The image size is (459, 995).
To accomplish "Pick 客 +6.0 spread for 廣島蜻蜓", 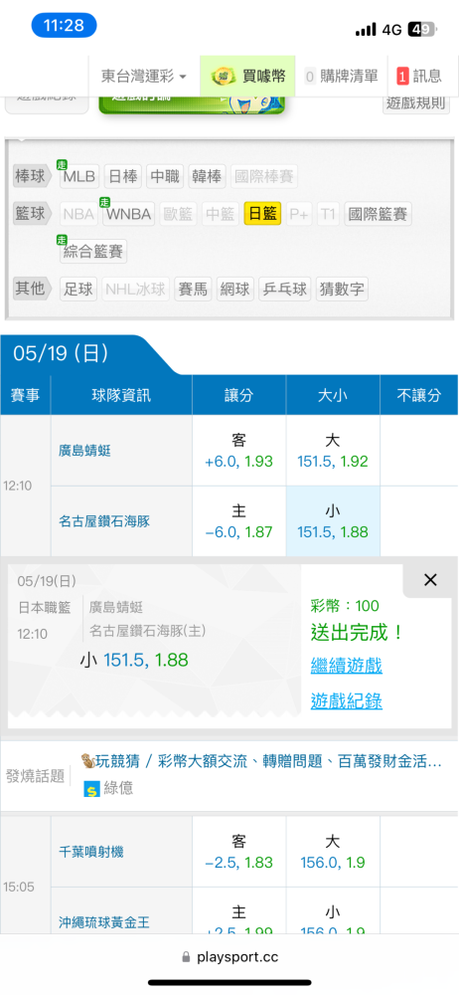I will pyautogui.click(x=239, y=451).
